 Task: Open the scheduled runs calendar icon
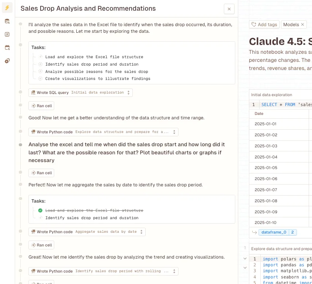pos(7,48)
